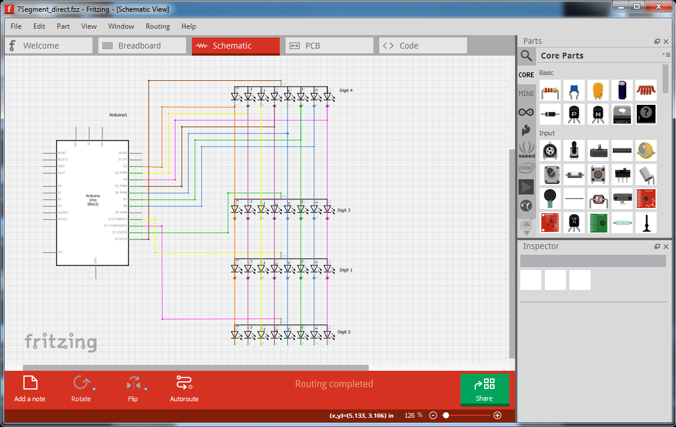Image resolution: width=676 pixels, height=427 pixels.
Task: Share the project with the green button
Action: pyautogui.click(x=485, y=389)
